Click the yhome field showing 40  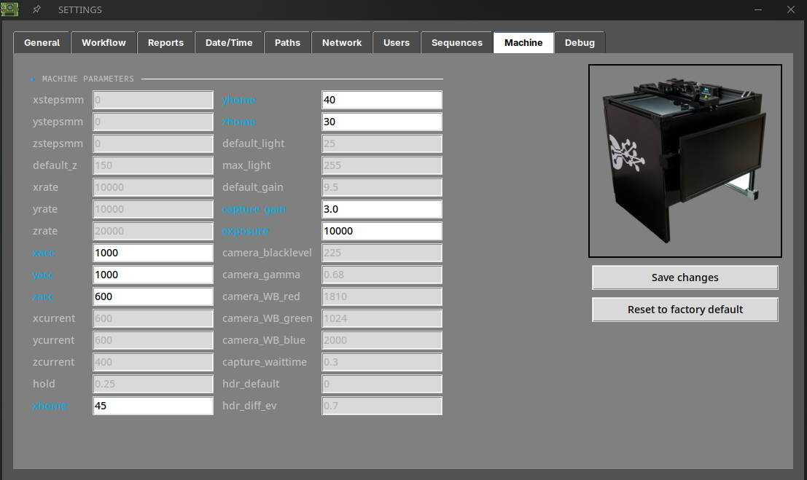[382, 100]
